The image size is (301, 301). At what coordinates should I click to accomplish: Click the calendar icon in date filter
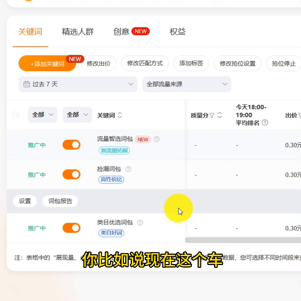click(x=26, y=84)
